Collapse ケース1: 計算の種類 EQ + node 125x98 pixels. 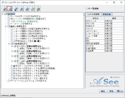pos(12,46)
